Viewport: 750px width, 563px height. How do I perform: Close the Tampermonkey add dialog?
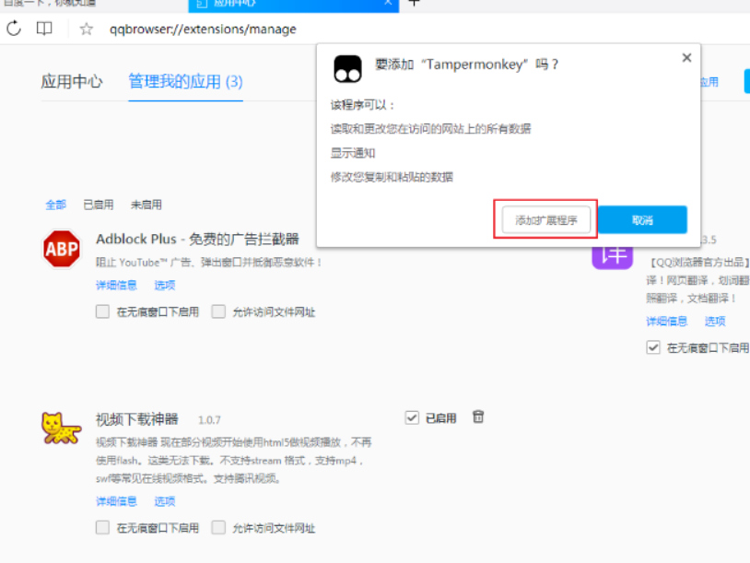coord(686,58)
